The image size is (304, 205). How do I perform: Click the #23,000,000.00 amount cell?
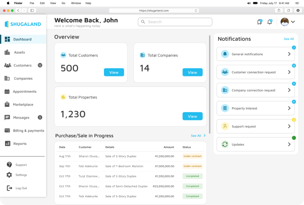click(163, 186)
